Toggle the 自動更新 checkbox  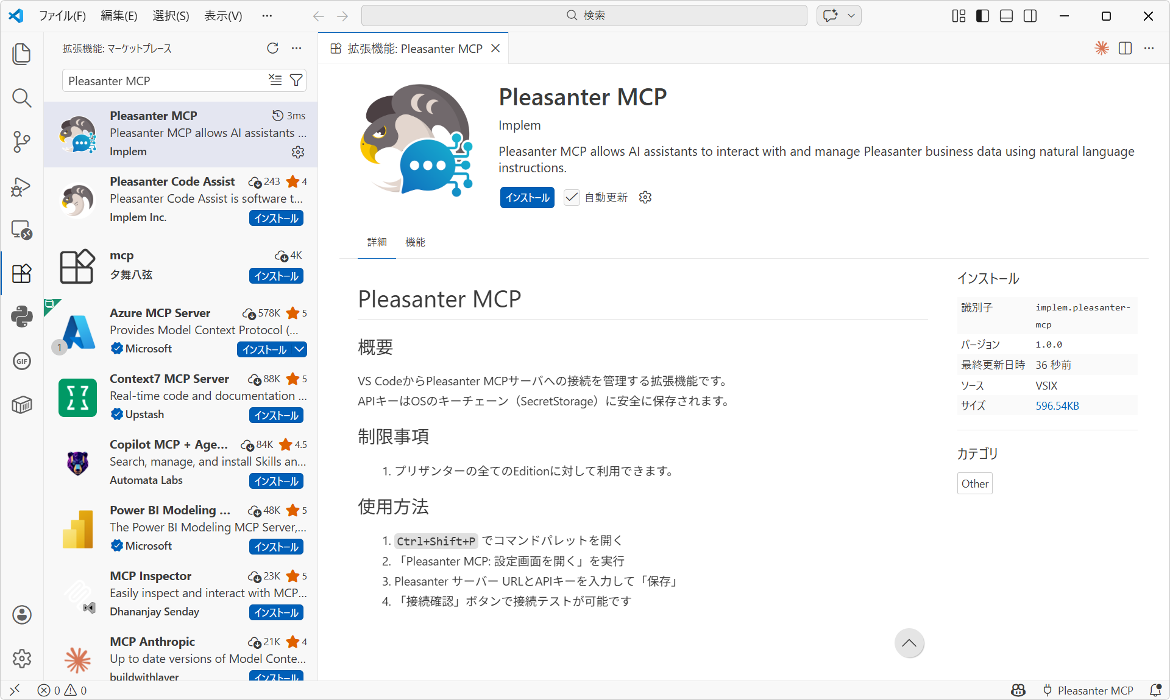(x=572, y=197)
